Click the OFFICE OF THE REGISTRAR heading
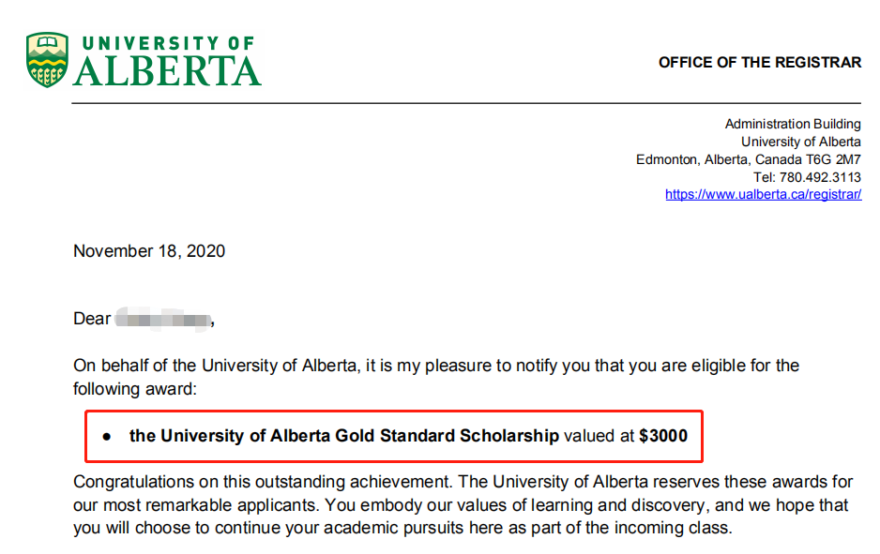Viewport: 880px width, 554px height. click(759, 63)
